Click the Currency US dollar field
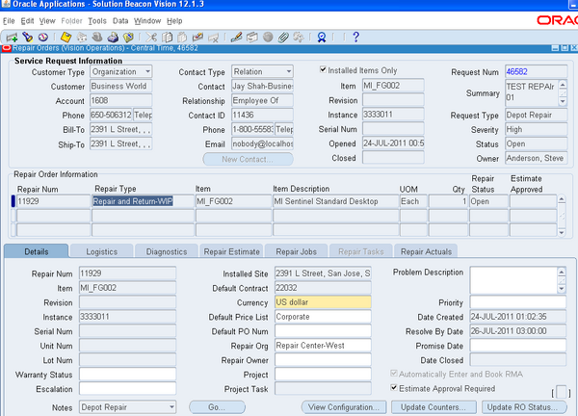This screenshot has width=578, height=416. pyautogui.click(x=323, y=302)
